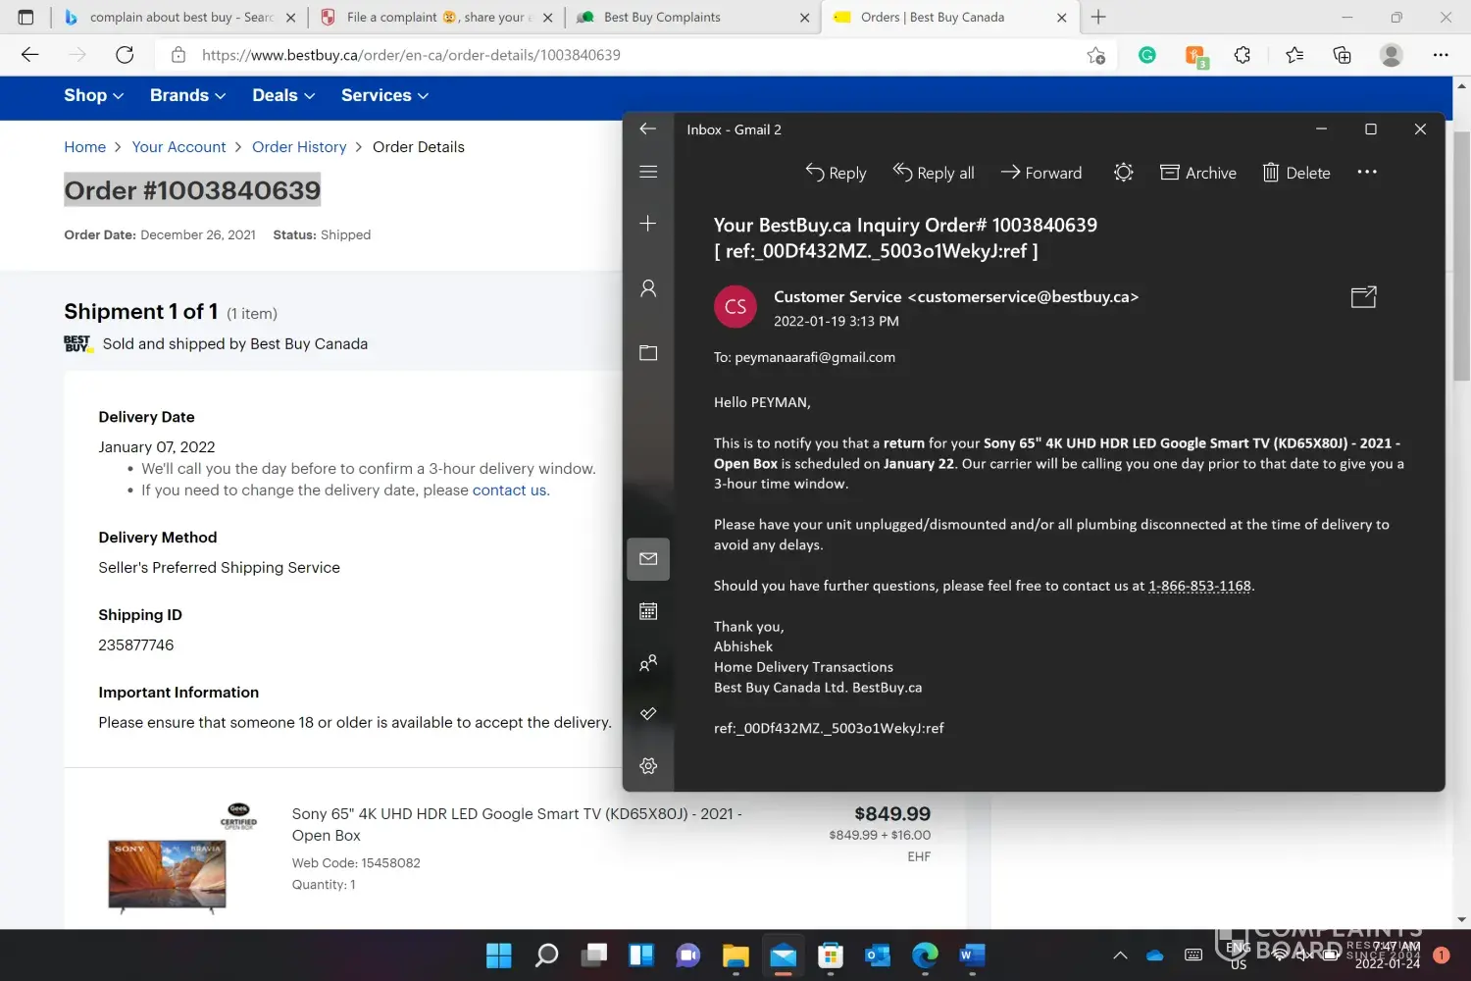Archive this Best Buy email
Viewport: 1471px width, 981px height.
pyautogui.click(x=1197, y=173)
